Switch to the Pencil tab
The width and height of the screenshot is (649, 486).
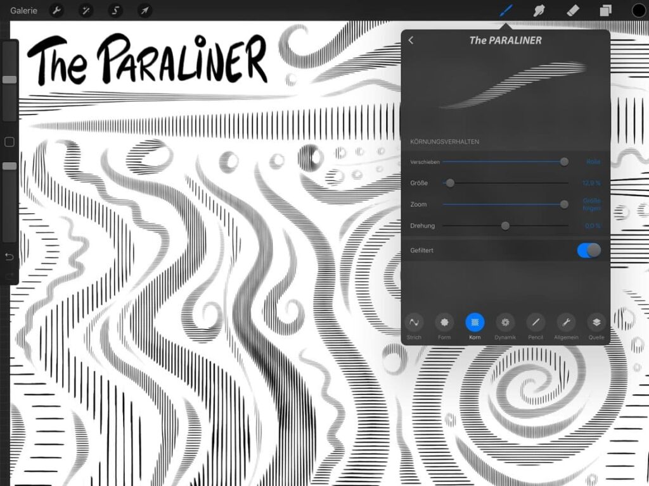point(536,327)
